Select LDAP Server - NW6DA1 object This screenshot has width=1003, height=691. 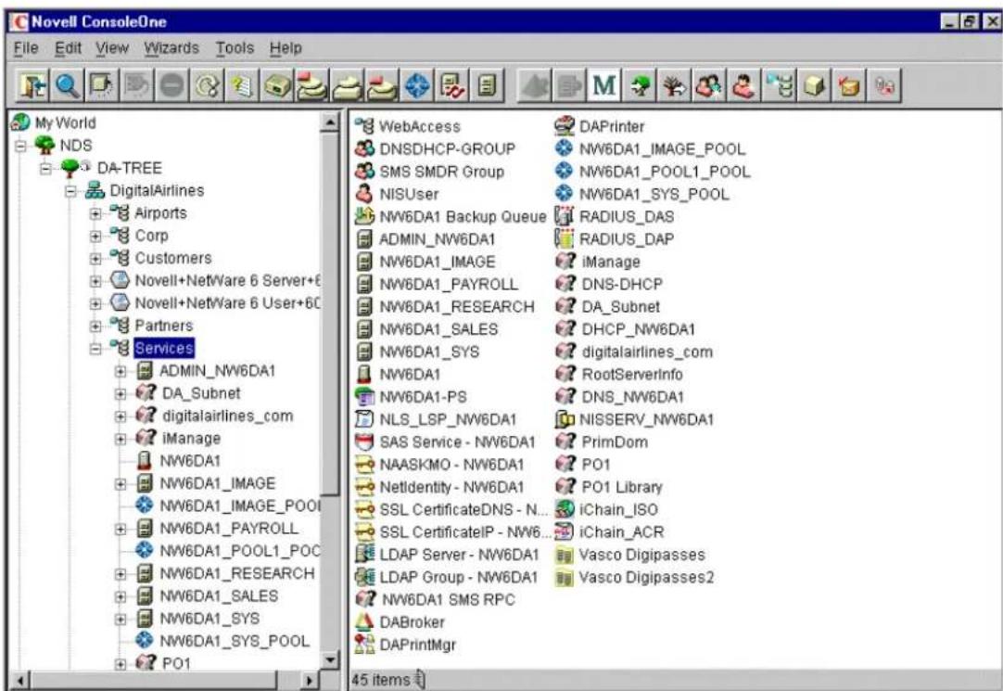(x=459, y=555)
